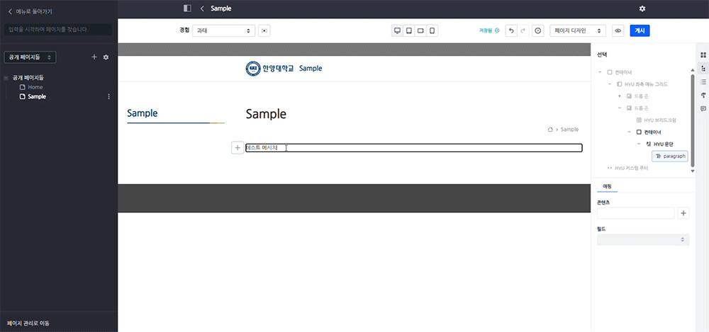The width and height of the screenshot is (709, 332).
Task: Go back via 메뉴로 돌아가기 link
Action: 30,11
